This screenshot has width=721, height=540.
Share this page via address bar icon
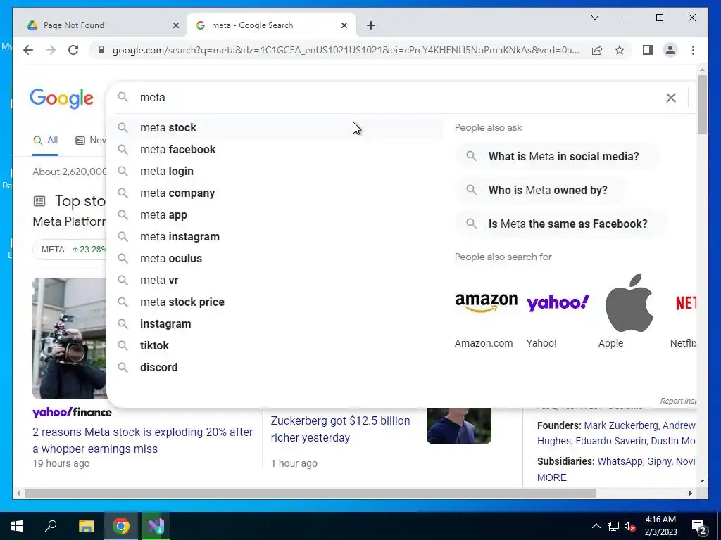point(597,50)
